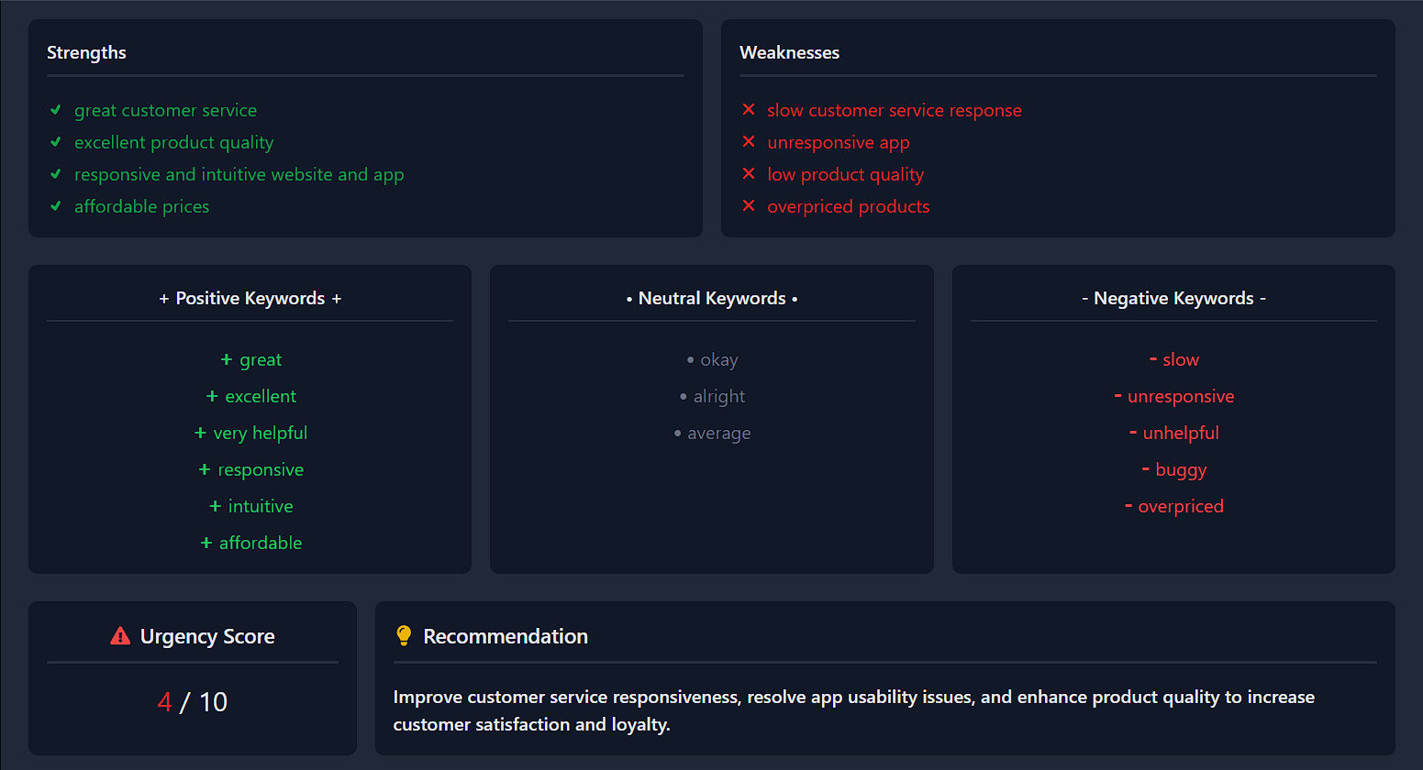The width and height of the screenshot is (1423, 770).
Task: Click the Neutral Keywords panel title
Action: (712, 298)
